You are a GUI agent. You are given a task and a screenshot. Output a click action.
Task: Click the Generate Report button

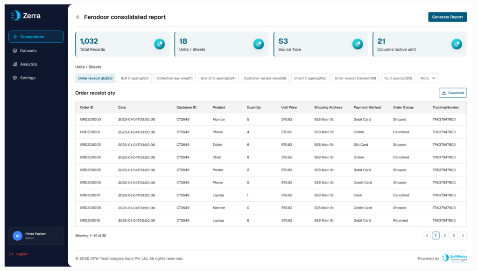tap(447, 17)
